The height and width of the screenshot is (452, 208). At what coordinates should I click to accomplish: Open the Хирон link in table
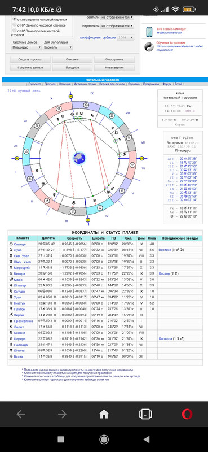(x=19, y=315)
